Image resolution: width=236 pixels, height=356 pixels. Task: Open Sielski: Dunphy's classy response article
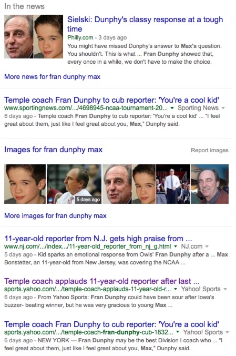tap(145, 24)
